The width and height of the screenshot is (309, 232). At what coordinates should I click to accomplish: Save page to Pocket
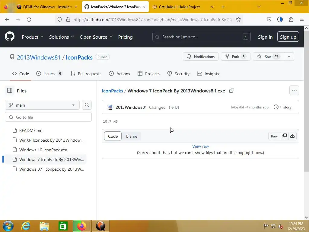[269, 20]
